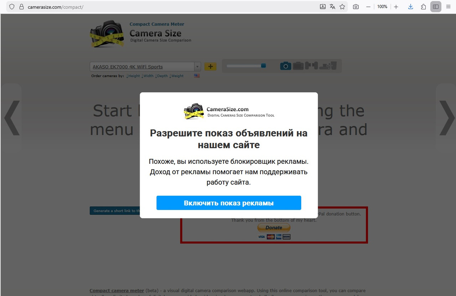
Task: Click the right arrow next-camera chevron
Action: 447,118
